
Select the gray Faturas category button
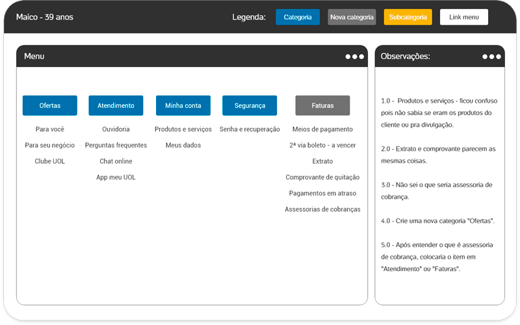pos(322,105)
